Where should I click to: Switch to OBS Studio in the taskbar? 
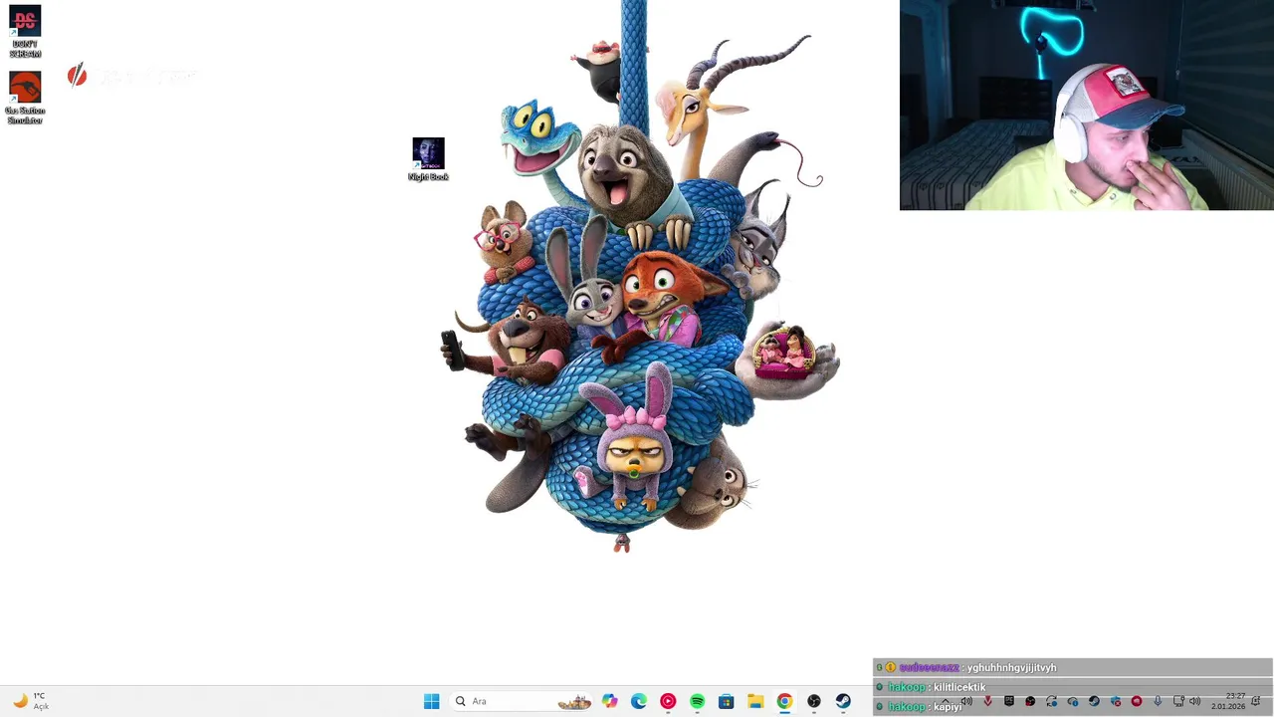(x=813, y=701)
